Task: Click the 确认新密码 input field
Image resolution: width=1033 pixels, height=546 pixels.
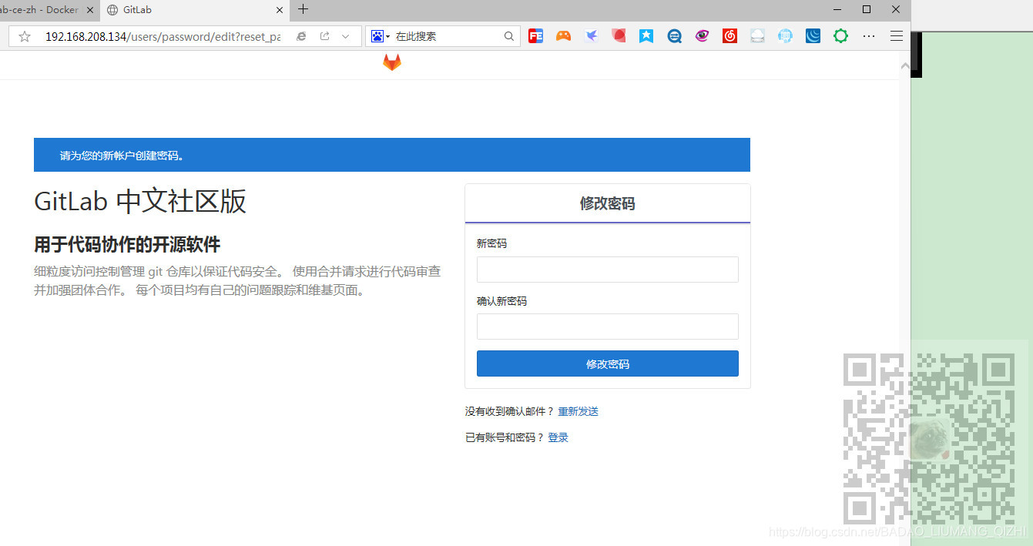Action: (x=607, y=327)
